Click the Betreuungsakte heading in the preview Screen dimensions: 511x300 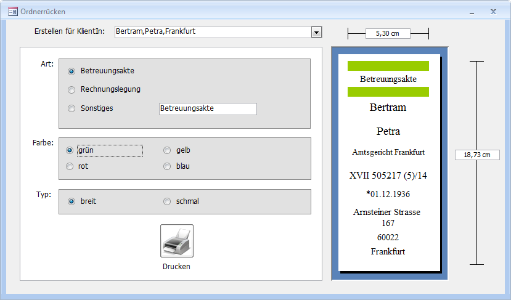(x=388, y=79)
